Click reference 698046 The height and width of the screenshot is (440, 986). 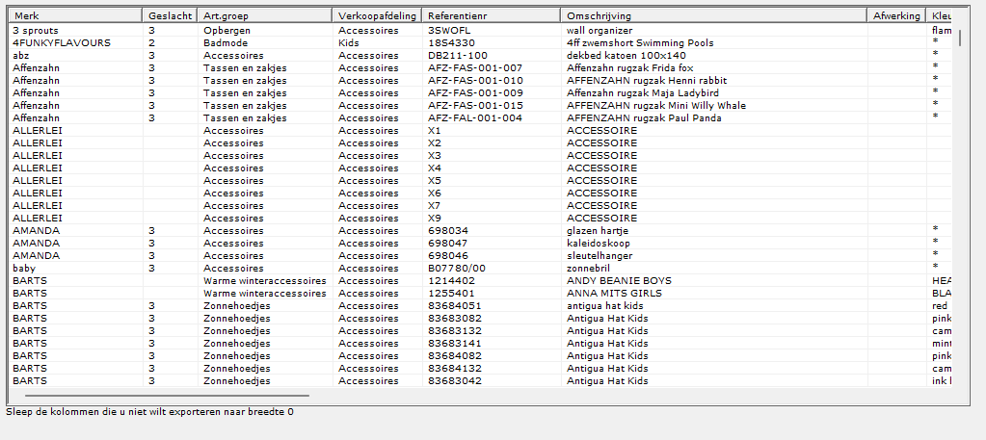[x=448, y=256]
